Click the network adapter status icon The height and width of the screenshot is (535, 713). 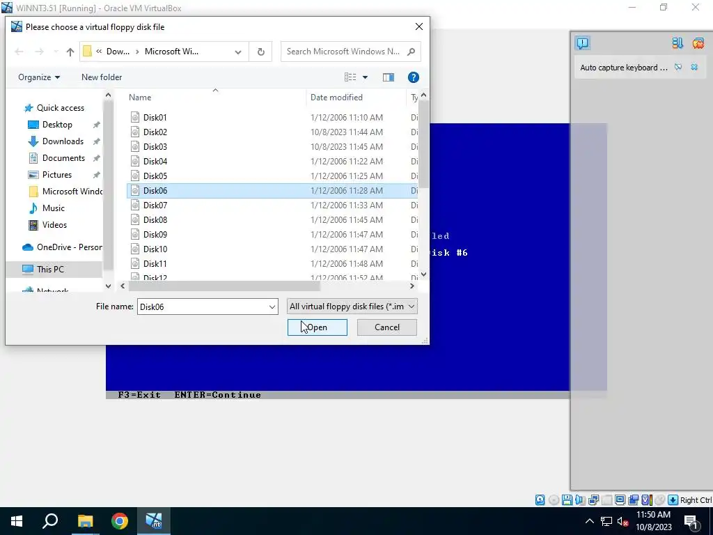coord(594,500)
